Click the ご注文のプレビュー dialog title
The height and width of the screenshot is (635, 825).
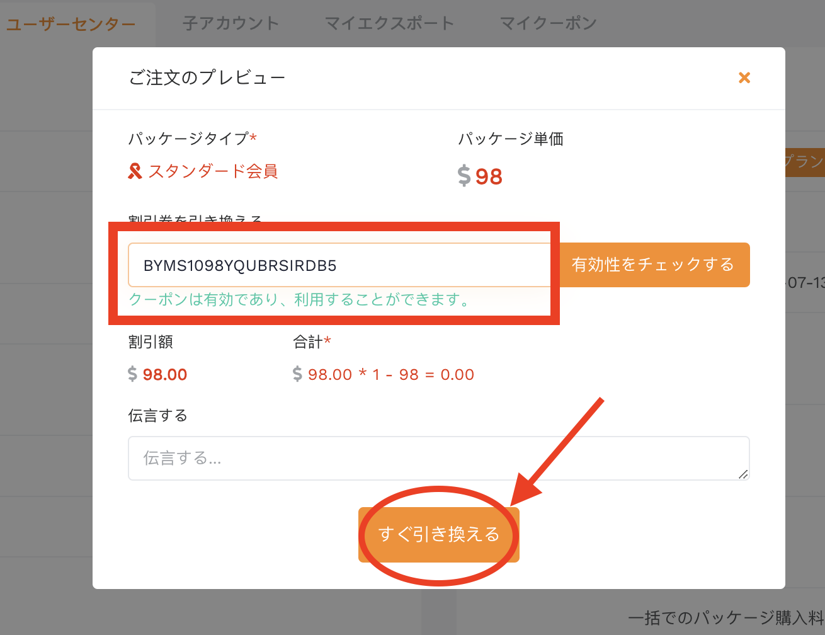(207, 78)
